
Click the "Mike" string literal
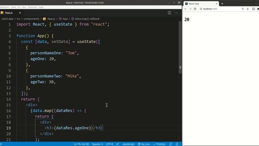[x=72, y=76]
